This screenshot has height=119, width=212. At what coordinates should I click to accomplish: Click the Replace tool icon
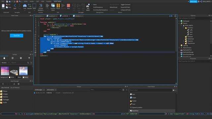click(x=29, y=6)
